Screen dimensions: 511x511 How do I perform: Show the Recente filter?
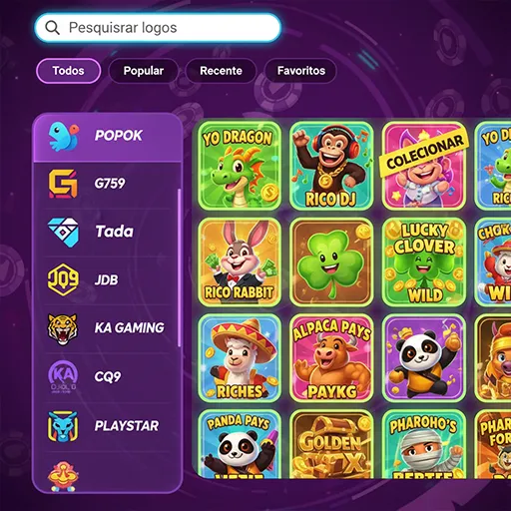[x=221, y=71]
